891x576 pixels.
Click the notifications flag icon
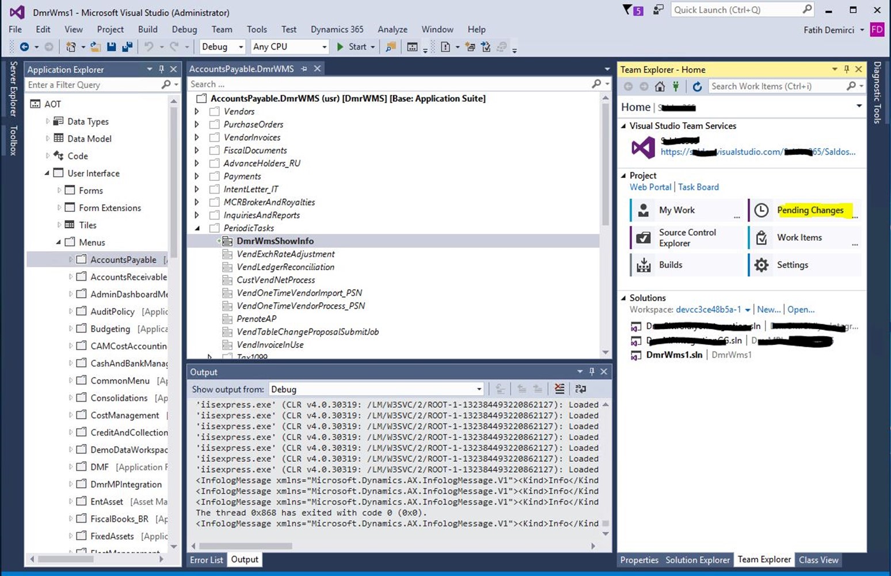click(x=633, y=10)
